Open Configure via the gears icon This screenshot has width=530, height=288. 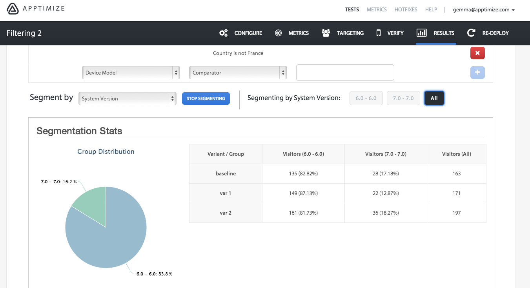tap(224, 33)
